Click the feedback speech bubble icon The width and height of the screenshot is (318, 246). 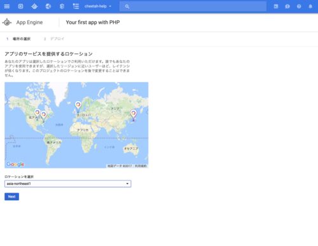(287, 6)
